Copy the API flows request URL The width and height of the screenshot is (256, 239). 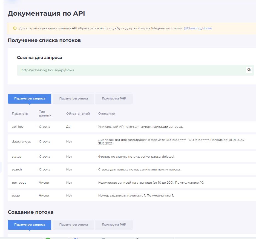249,70
